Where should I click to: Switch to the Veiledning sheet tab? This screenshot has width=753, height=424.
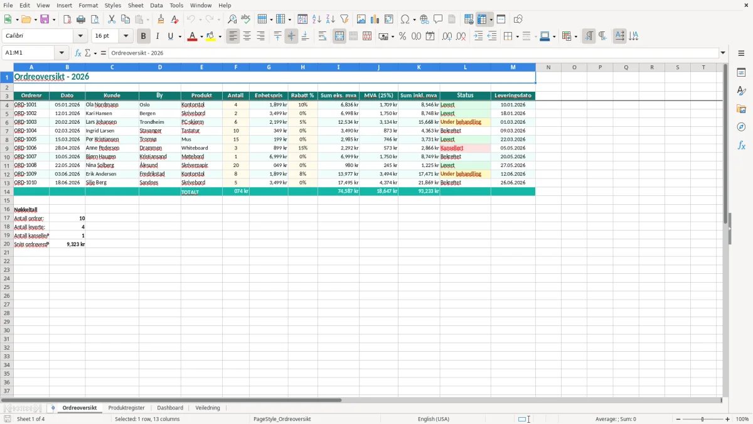(208, 408)
